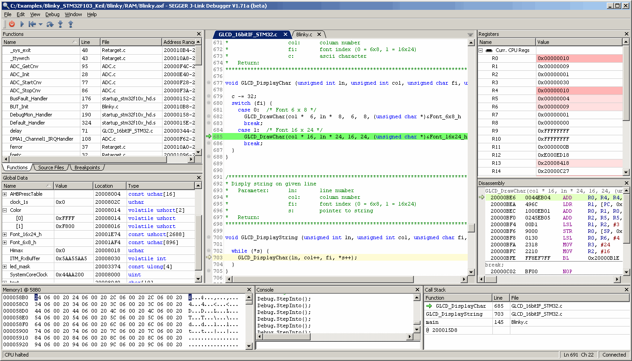Viewport: 632px width, 361px height.
Task: Sort global data by the Type column header
Action: coord(161,186)
